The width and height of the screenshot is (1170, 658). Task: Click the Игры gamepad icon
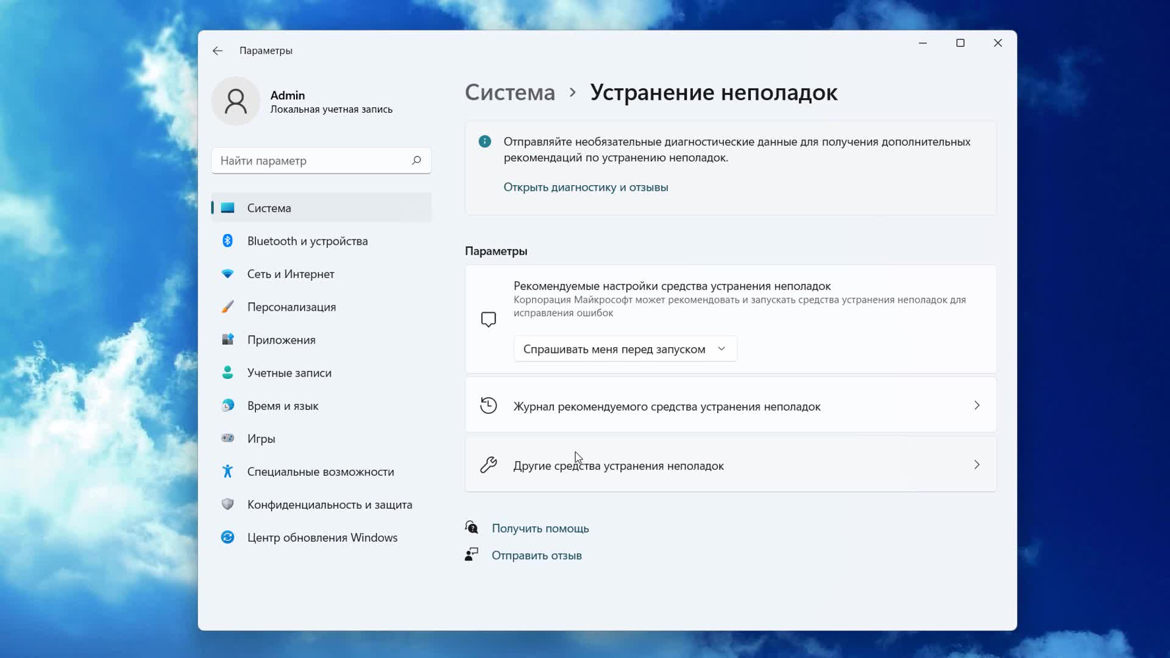(x=227, y=438)
